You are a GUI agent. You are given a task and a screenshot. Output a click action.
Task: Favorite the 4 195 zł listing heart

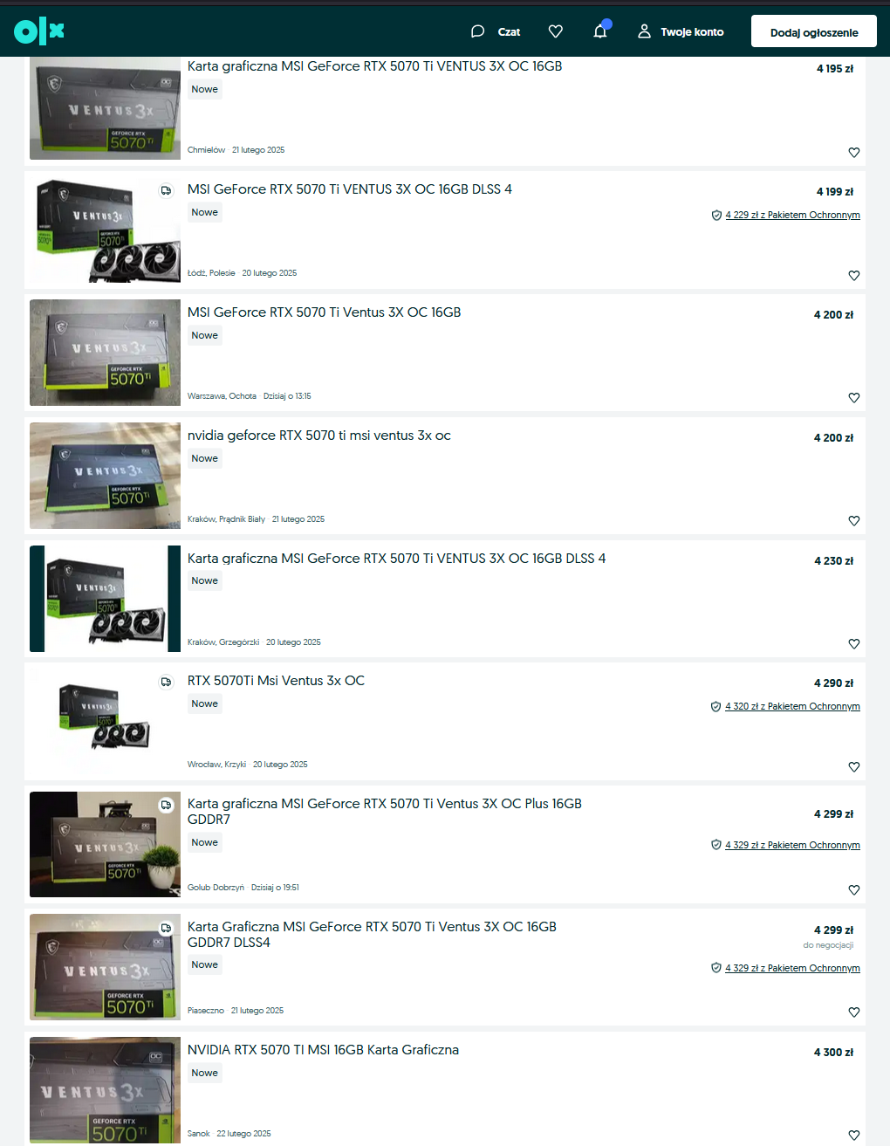854,152
